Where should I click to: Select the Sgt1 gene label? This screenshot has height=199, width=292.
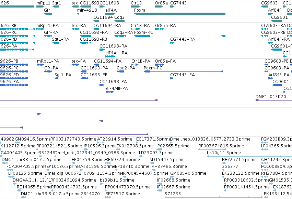[x=56, y=3]
